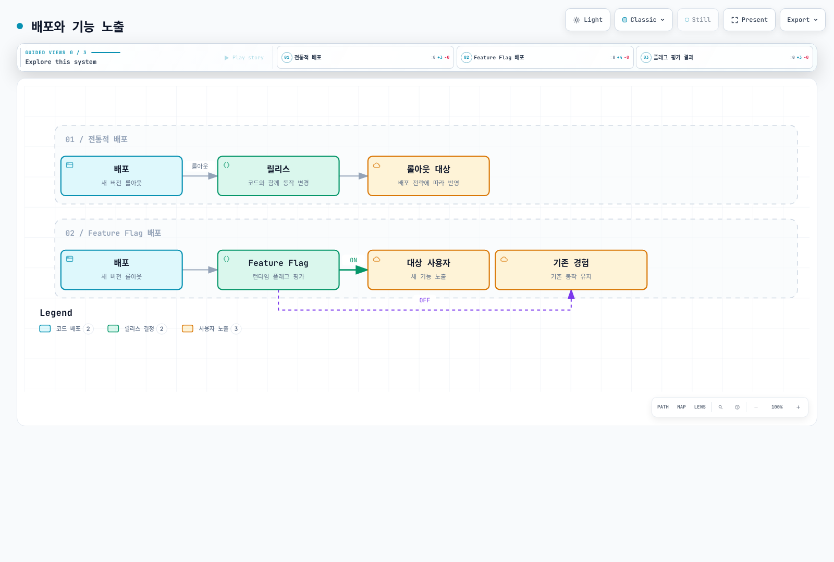This screenshot has width=834, height=562.
Task: Click the cloud icon on 롤아웃 대상 node
Action: pyautogui.click(x=377, y=165)
